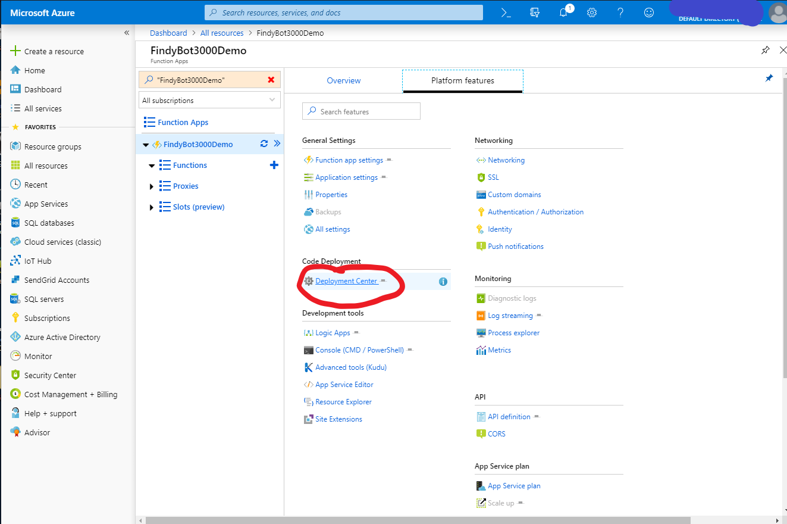
Task: Open the Help question mark icon
Action: 620,13
